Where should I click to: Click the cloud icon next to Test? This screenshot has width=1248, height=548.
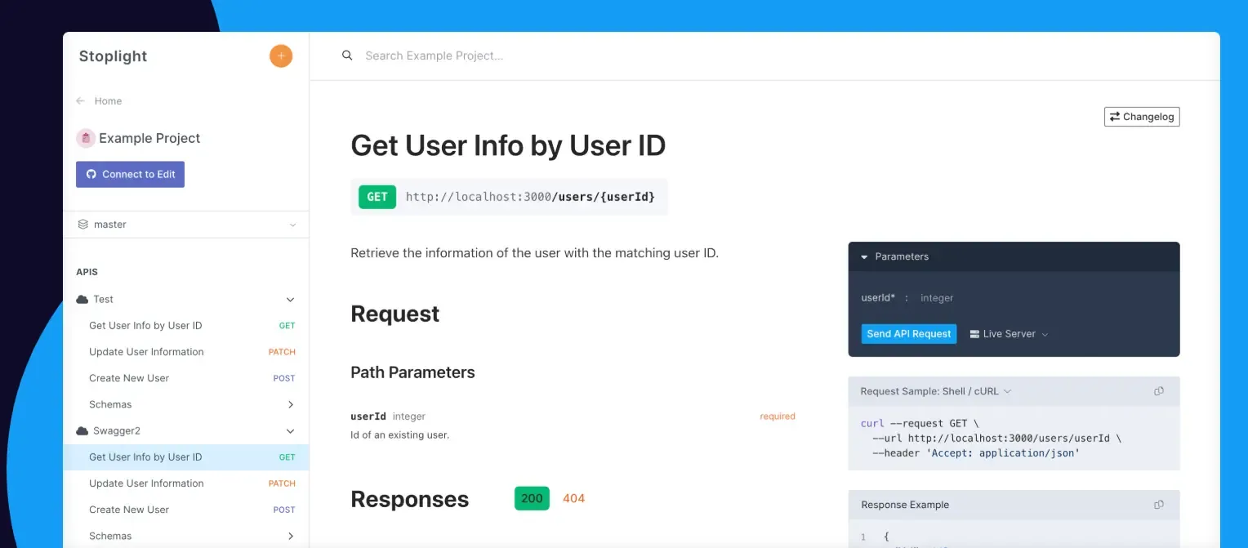(82, 300)
